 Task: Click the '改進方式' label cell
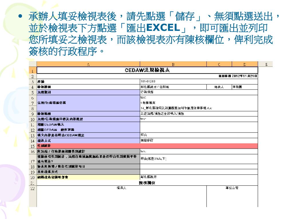pyautogui.click(x=88, y=141)
